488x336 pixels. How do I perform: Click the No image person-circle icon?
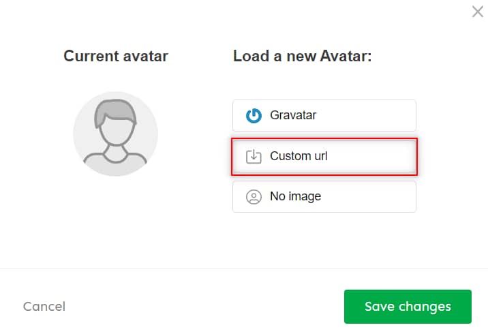(x=254, y=197)
